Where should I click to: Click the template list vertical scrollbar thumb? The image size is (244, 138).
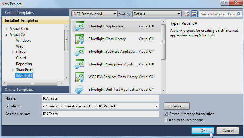163,42
